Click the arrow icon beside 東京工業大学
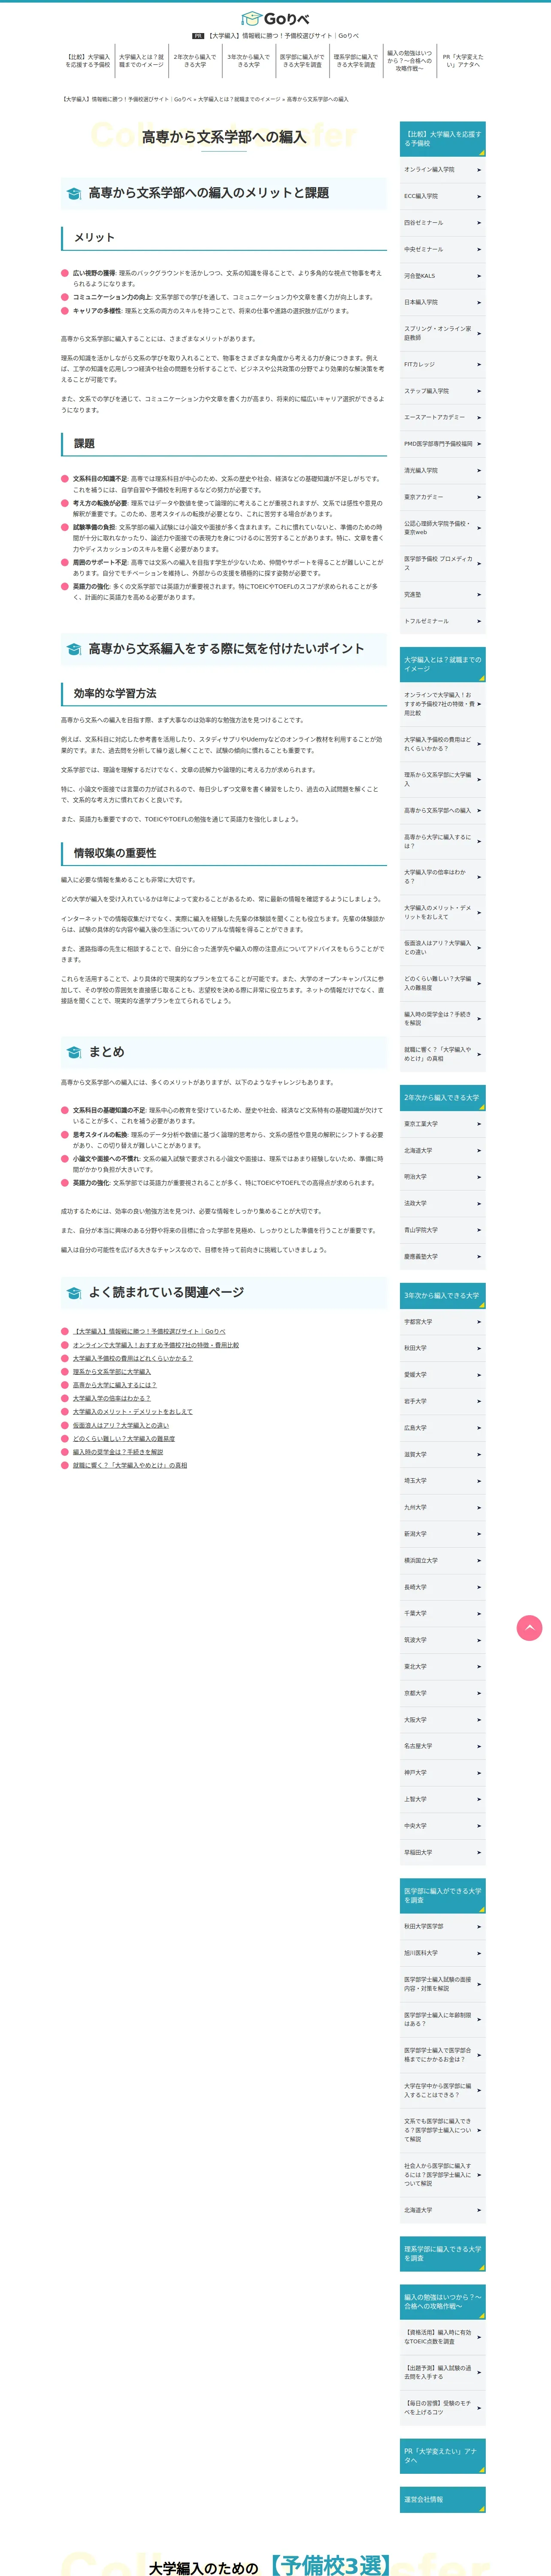The height and width of the screenshot is (2576, 551). click(x=479, y=1124)
